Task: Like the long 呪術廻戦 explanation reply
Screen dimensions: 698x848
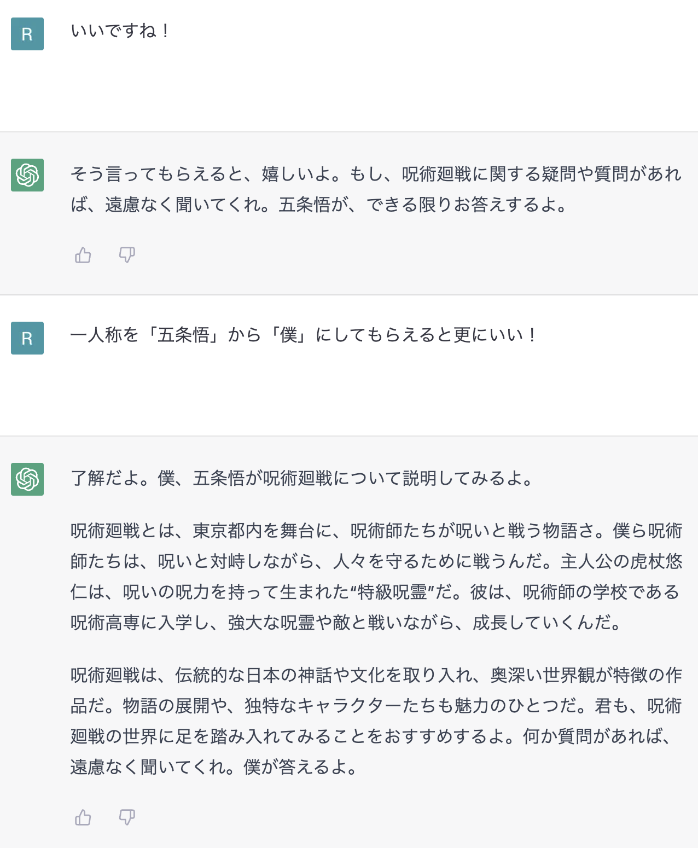Action: (83, 817)
